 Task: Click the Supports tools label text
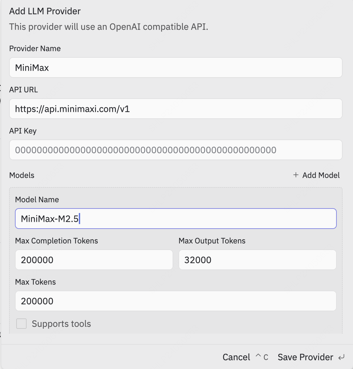coord(61,324)
